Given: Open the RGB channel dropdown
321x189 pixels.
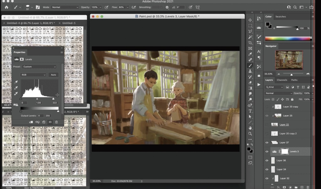Looking at the screenshot, I should 33,75.
